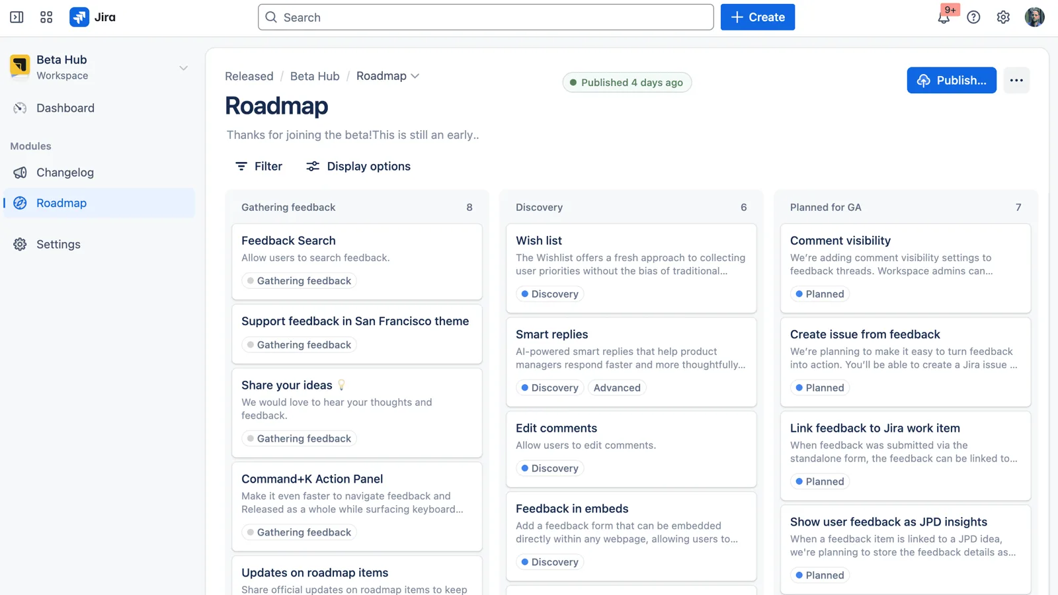
Task: Click the Discovery tag on Wish list
Action: [x=549, y=294]
